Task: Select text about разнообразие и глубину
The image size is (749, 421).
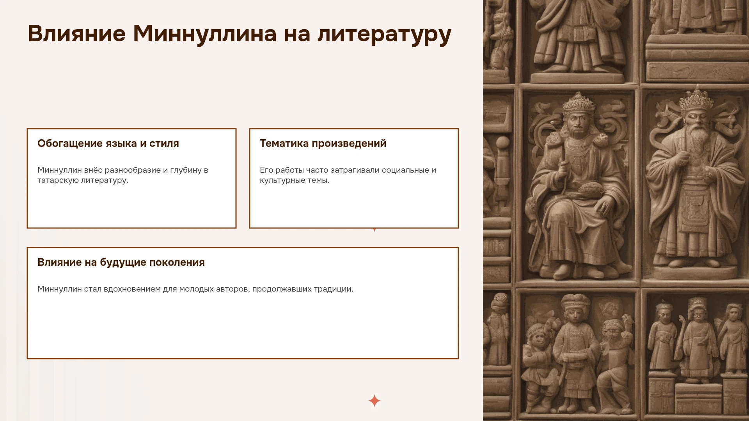Action: pos(123,175)
